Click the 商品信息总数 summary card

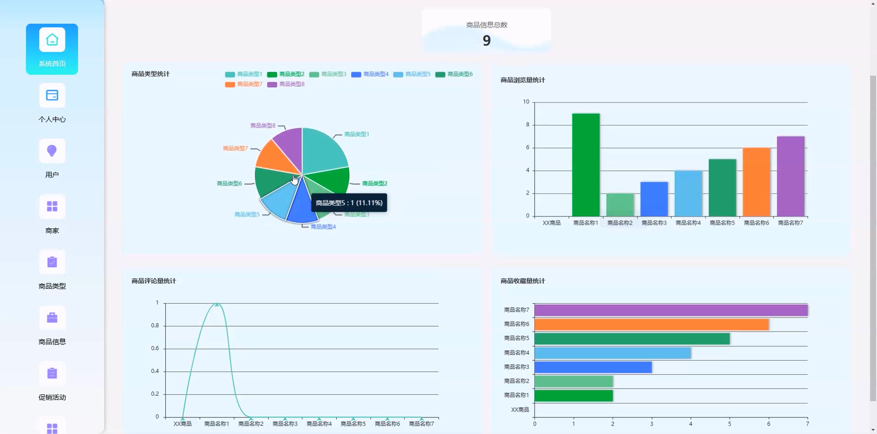pos(486,31)
